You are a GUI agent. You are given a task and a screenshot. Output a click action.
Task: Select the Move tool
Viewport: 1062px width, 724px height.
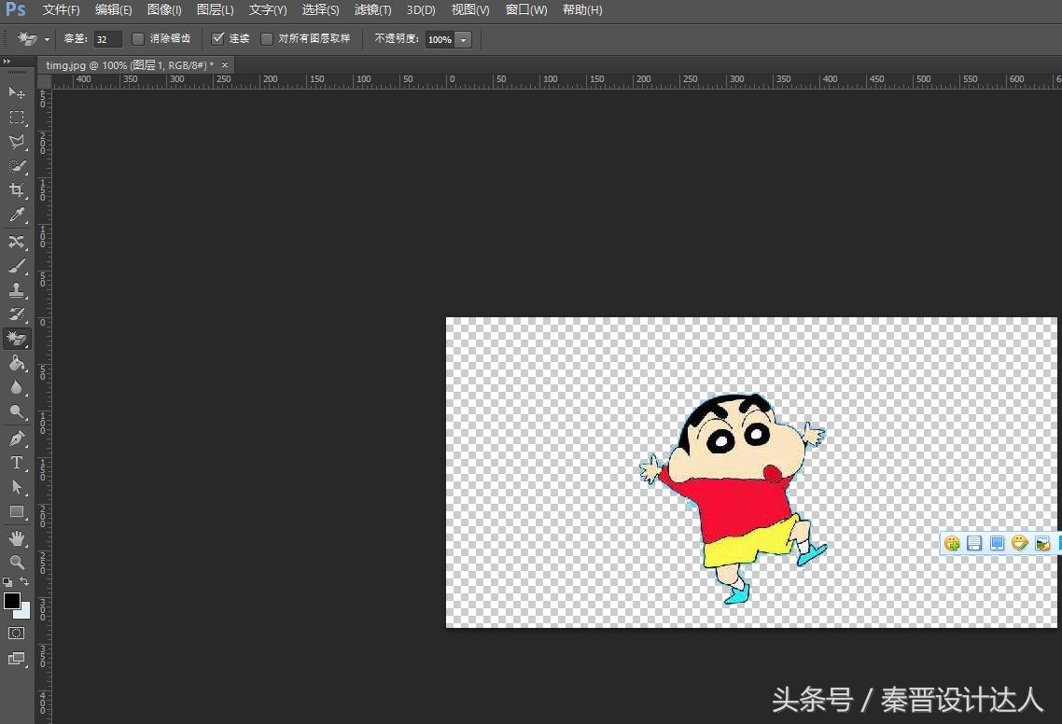[17, 93]
